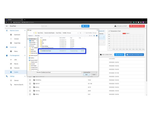Collapse the Current Job section chevron
This screenshot has width=152, height=114.
click(25, 47)
